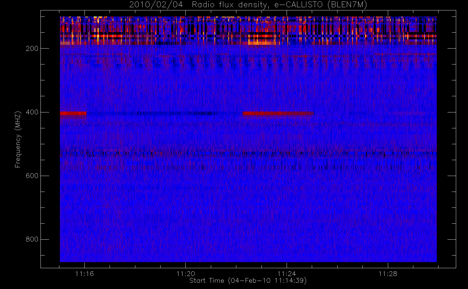Click the 800 frequency tick label
Screen dimensions: 468x289
click(32, 239)
